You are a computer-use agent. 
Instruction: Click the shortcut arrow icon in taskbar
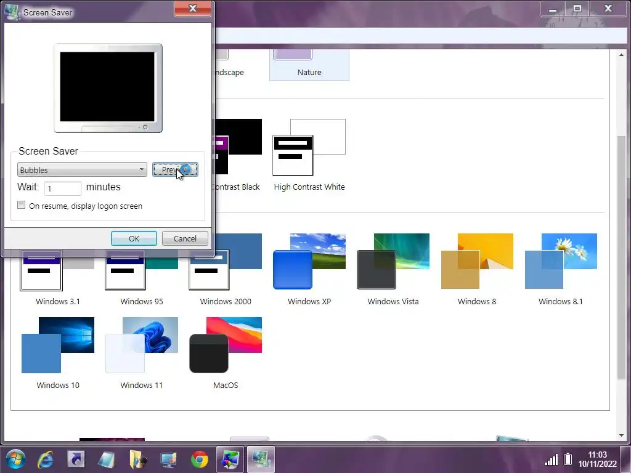click(x=76, y=459)
